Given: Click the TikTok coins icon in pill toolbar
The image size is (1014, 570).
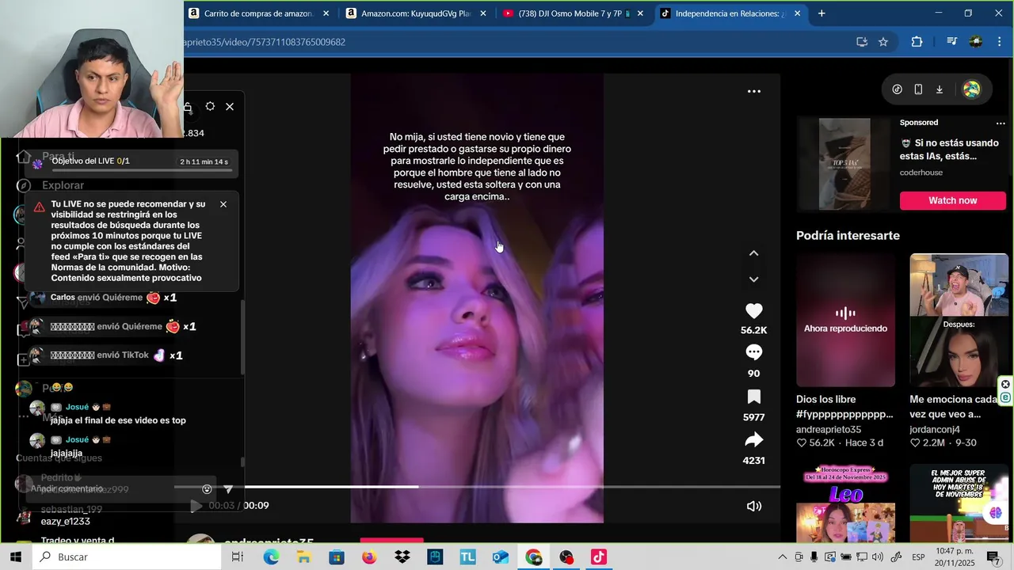Looking at the screenshot, I should coord(897,89).
